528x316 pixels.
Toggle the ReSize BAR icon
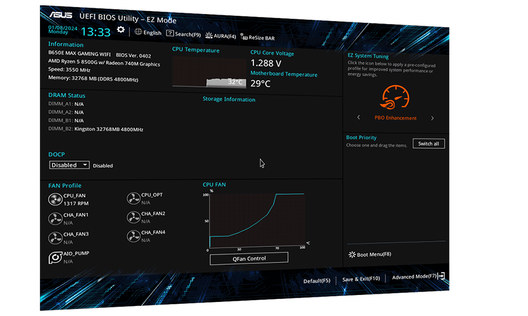tap(244, 37)
